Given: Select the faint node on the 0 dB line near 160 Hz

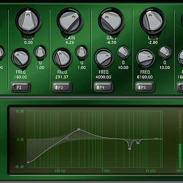Looking at the screenshot, I should [67, 139].
